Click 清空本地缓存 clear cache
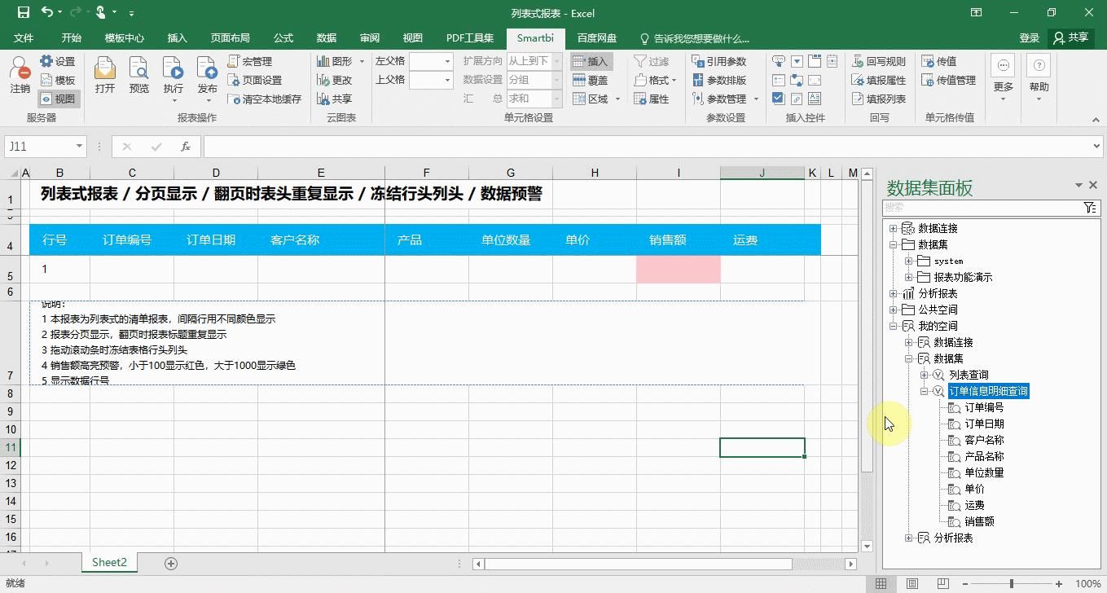 pyautogui.click(x=264, y=99)
